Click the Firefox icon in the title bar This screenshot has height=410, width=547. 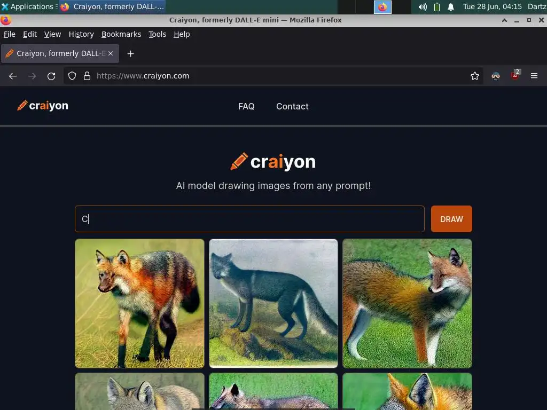5,20
